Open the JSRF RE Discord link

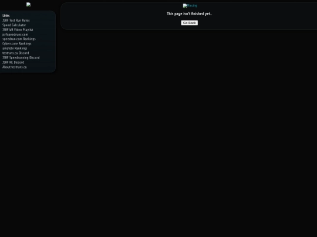pyautogui.click(x=13, y=62)
